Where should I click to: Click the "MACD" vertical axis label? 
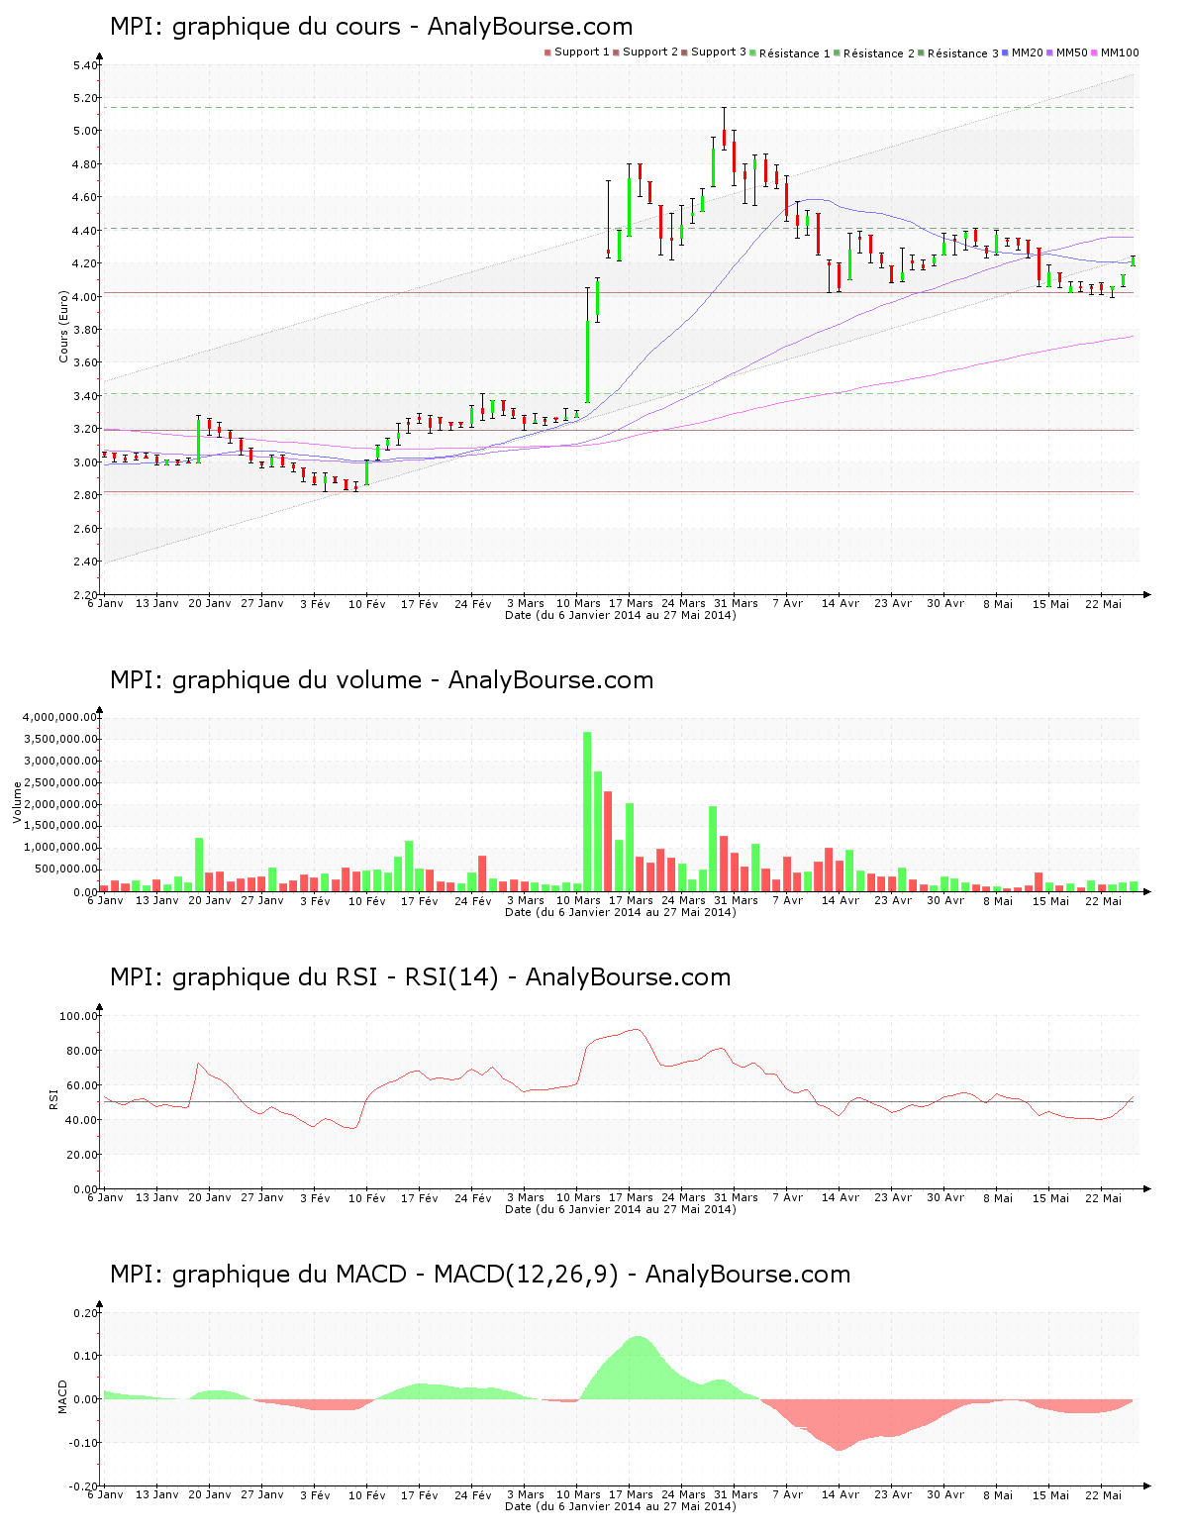[63, 1396]
